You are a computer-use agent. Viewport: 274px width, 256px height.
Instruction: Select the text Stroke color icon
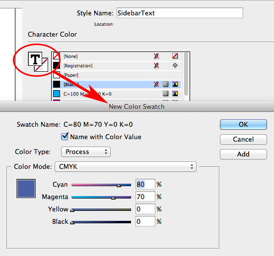pos(43,66)
